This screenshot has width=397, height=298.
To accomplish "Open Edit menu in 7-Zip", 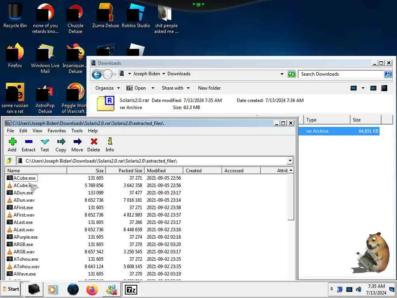I will (23, 131).
